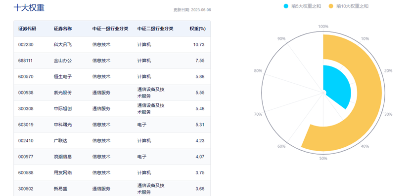Toggle the 前10大权重之和 legend item
This screenshot has width=410, height=196.
coord(349,6)
